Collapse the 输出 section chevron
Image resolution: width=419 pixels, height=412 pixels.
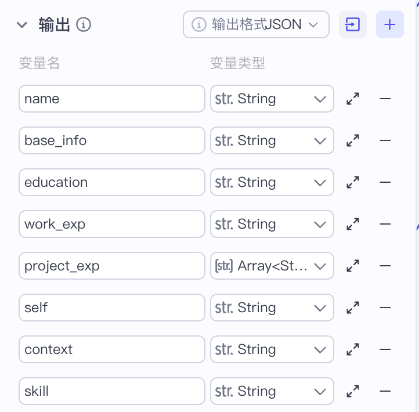click(x=22, y=24)
